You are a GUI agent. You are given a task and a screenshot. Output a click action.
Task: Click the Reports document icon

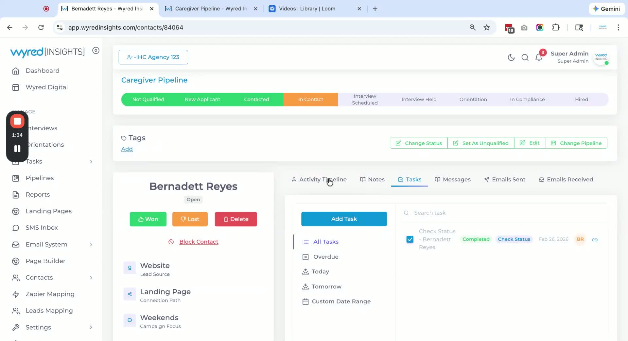[x=16, y=195]
